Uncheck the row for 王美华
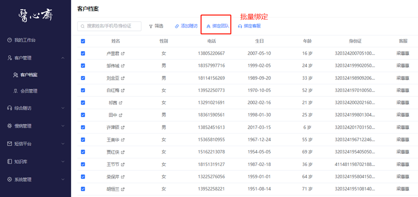418x197 pixels. (83, 140)
